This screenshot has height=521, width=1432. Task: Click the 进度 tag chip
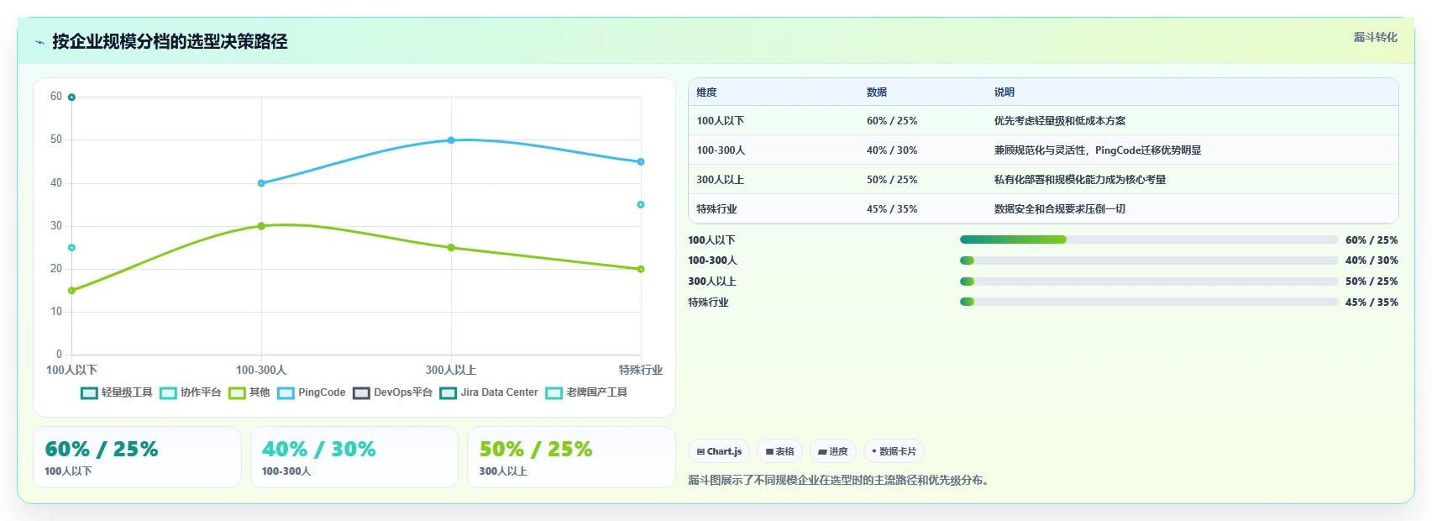[x=832, y=451]
